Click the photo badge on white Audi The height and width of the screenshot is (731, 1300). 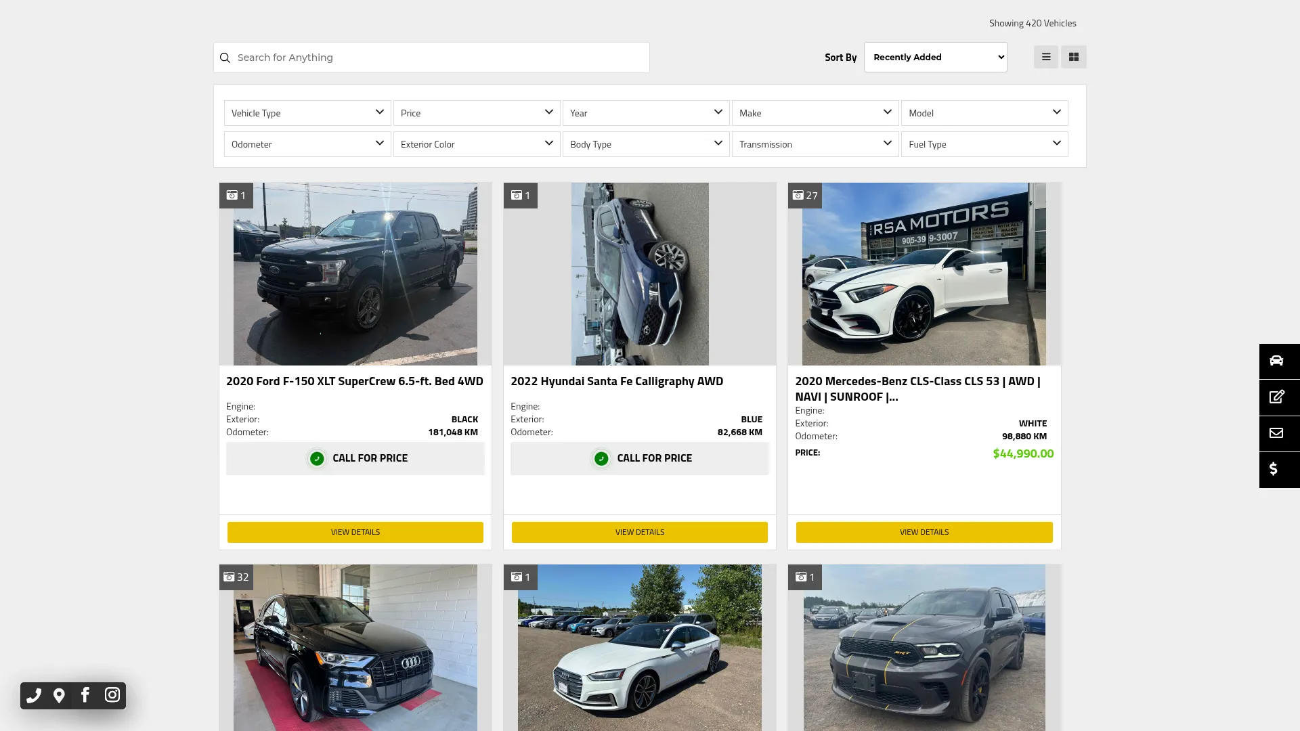[521, 577]
